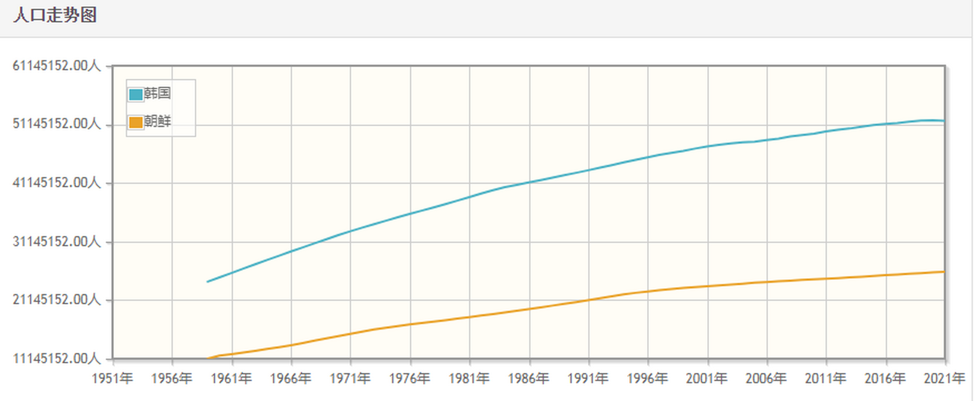975x401 pixels.
Task: Click the 1951年 x-axis label
Action: (x=113, y=378)
